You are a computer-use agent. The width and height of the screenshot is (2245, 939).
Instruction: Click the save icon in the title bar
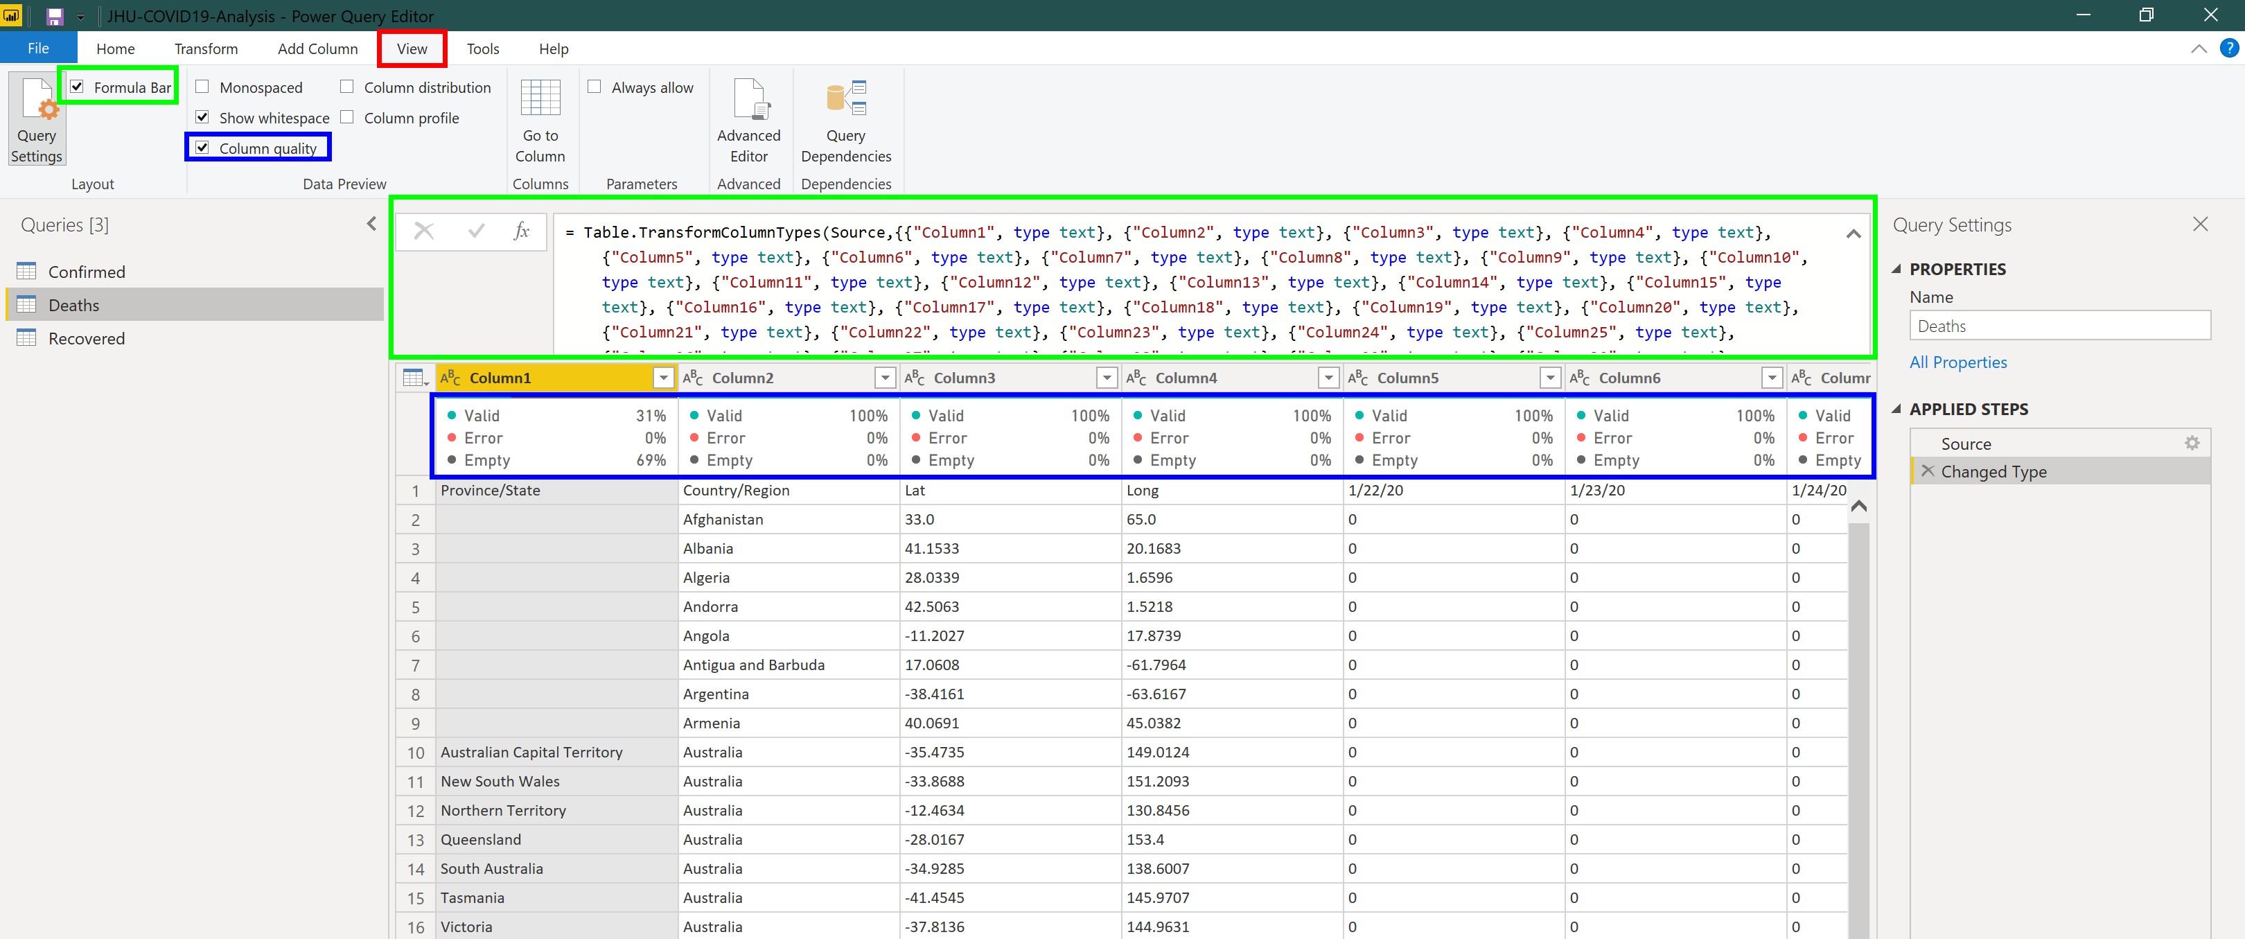pyautogui.click(x=55, y=16)
